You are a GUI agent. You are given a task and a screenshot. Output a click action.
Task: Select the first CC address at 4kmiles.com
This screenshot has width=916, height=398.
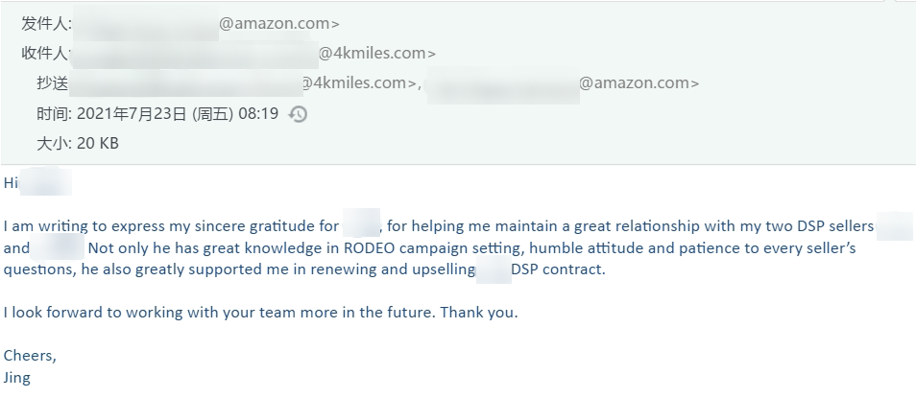[360, 82]
